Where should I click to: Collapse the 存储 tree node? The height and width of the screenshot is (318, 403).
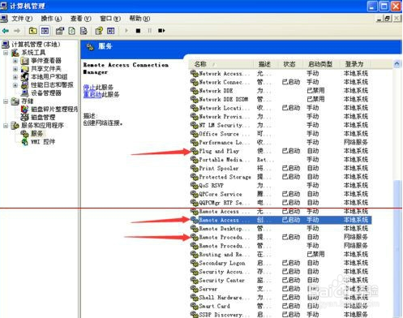pyautogui.click(x=6, y=101)
